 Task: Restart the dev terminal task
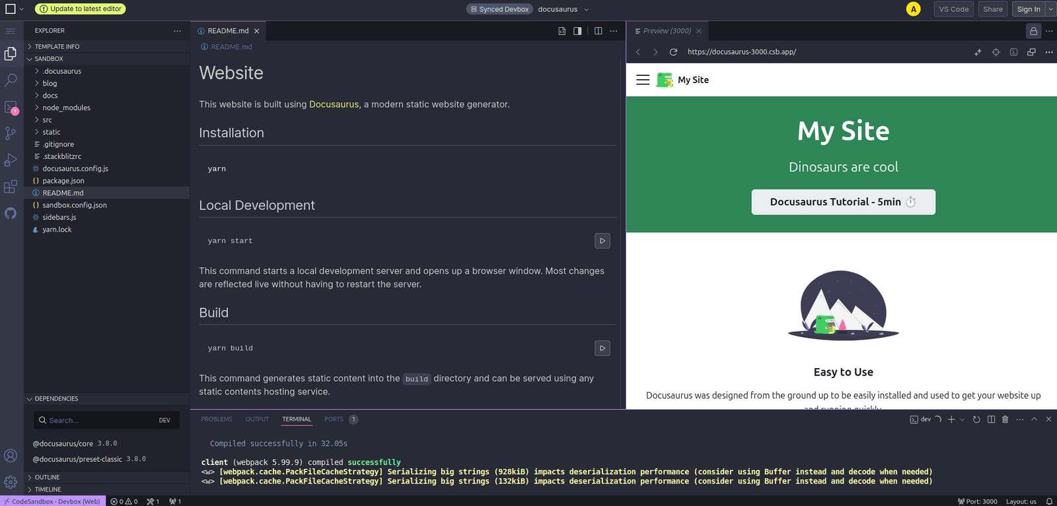coord(976,420)
